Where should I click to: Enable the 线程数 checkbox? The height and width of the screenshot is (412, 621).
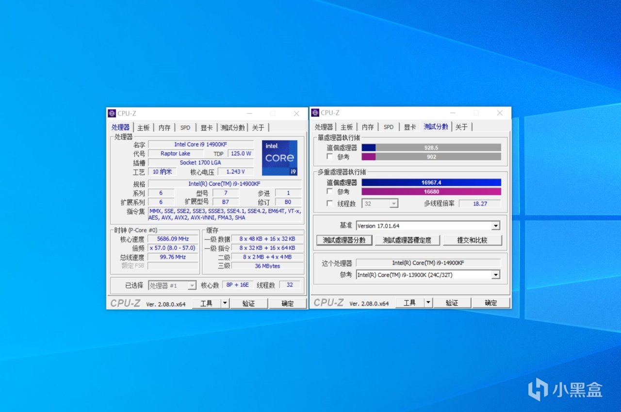point(330,204)
